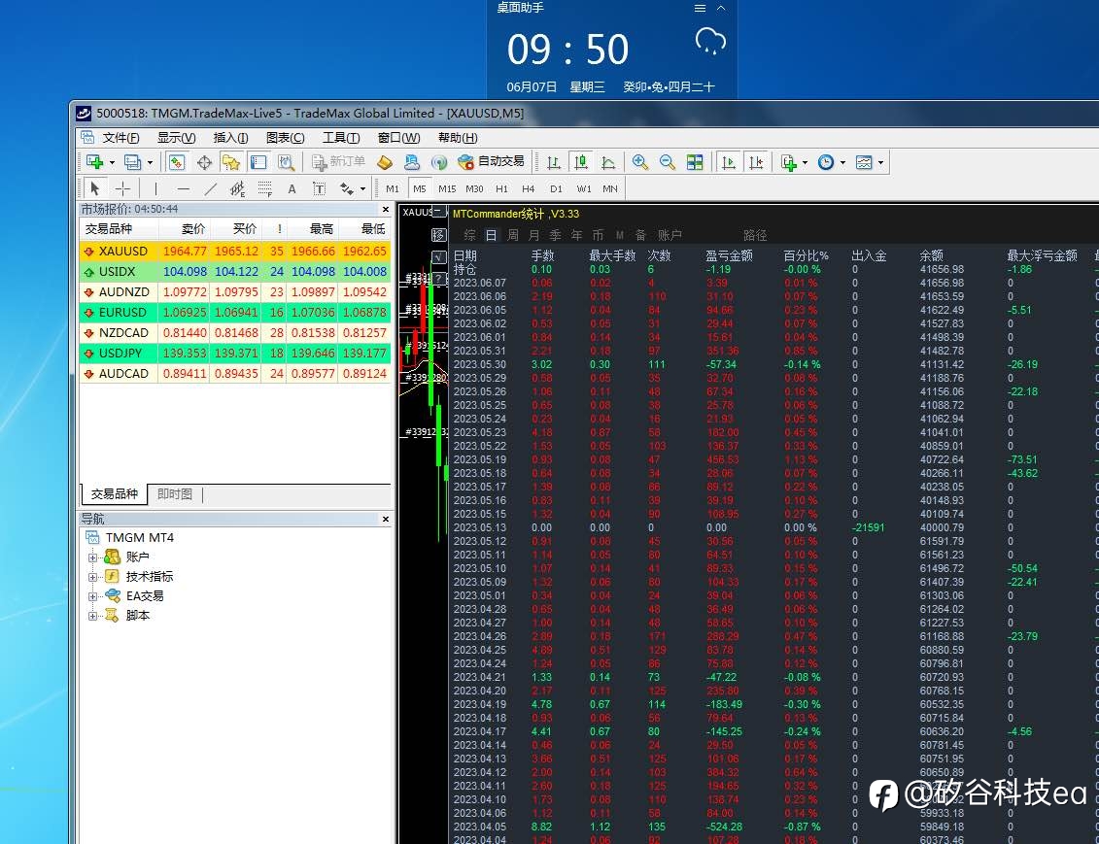The width and height of the screenshot is (1099, 844).
Task: Toggle the Data Window crosshair target icon
Action: (x=204, y=162)
